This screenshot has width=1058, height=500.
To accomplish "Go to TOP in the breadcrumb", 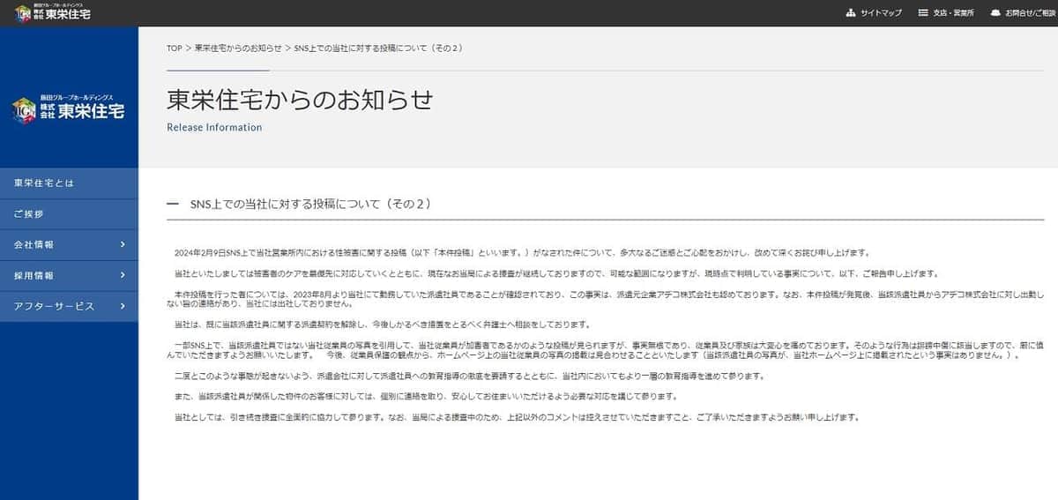I will click(x=175, y=48).
